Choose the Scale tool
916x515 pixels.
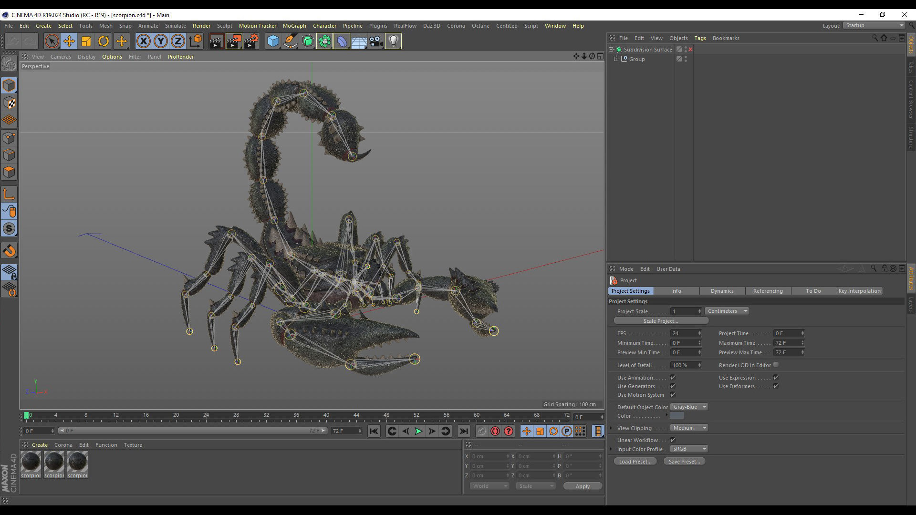point(86,41)
